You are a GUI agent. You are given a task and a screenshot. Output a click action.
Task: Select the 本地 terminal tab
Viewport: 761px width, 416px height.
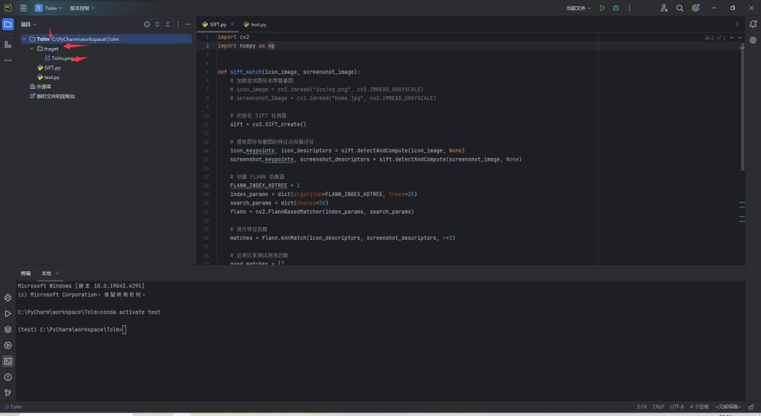tap(47, 273)
